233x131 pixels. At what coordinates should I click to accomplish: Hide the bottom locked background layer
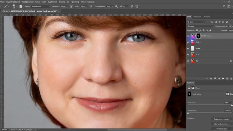tap(188, 61)
